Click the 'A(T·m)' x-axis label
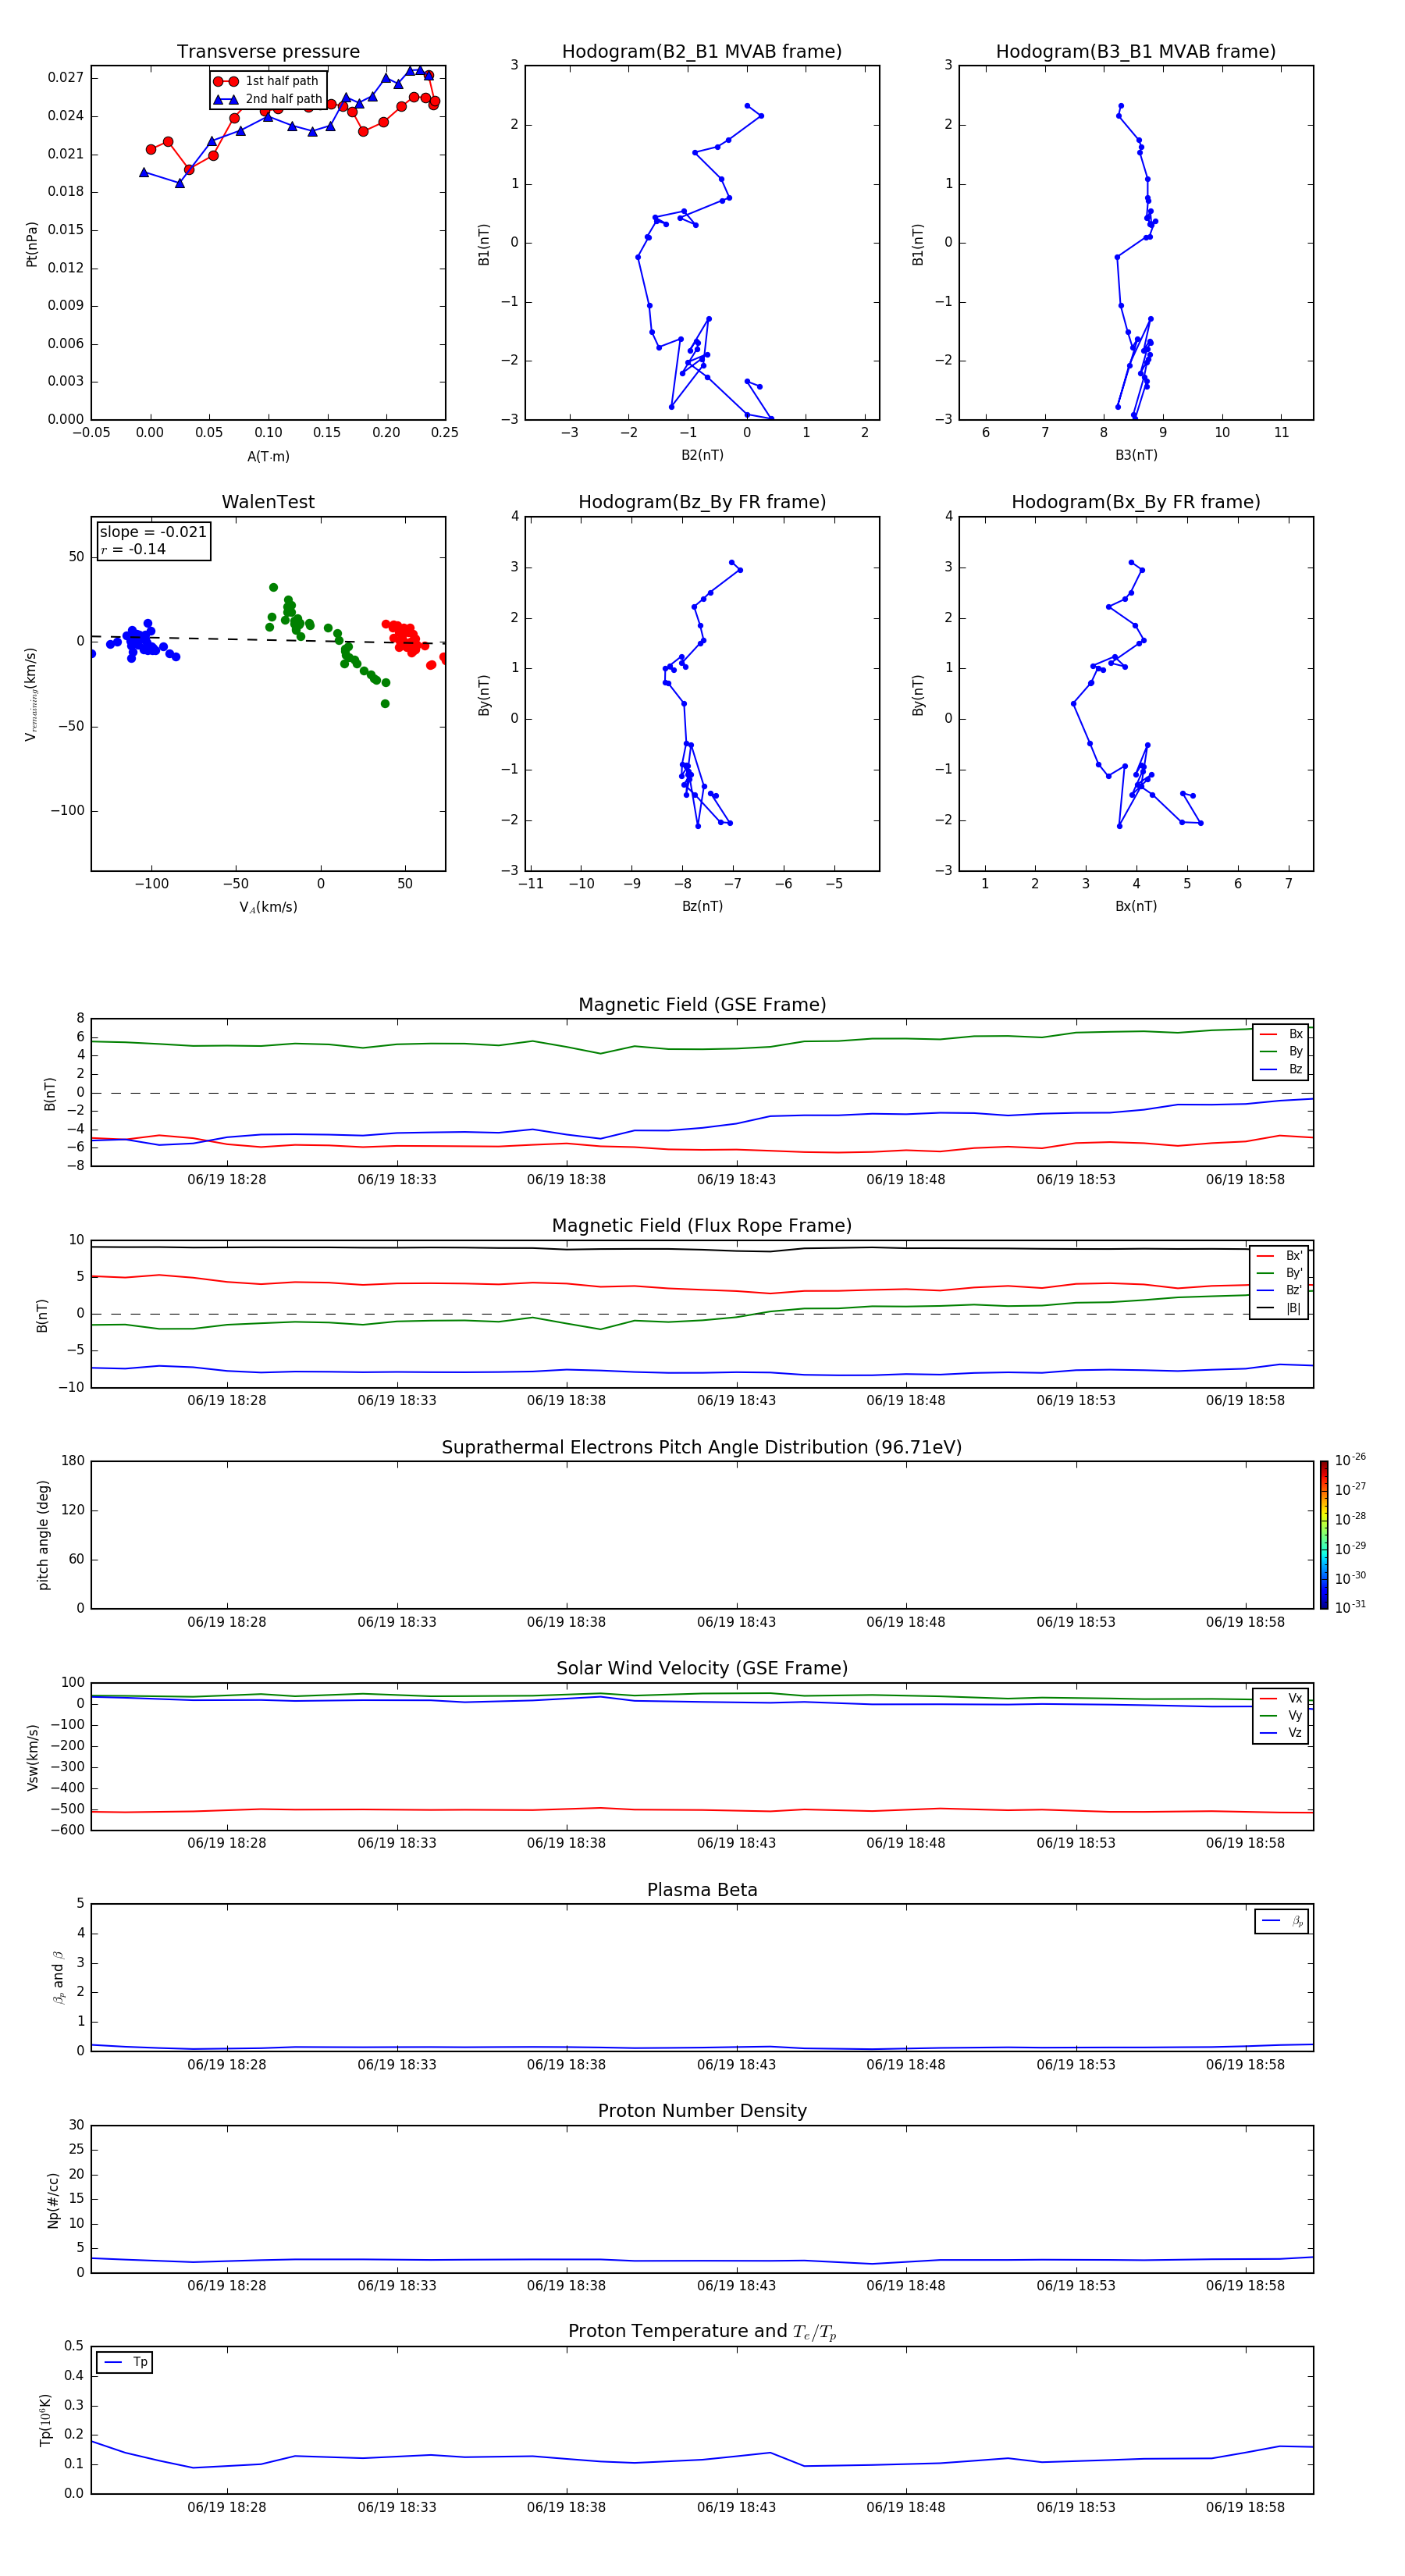This screenshot has height=2576, width=1405. (268, 457)
